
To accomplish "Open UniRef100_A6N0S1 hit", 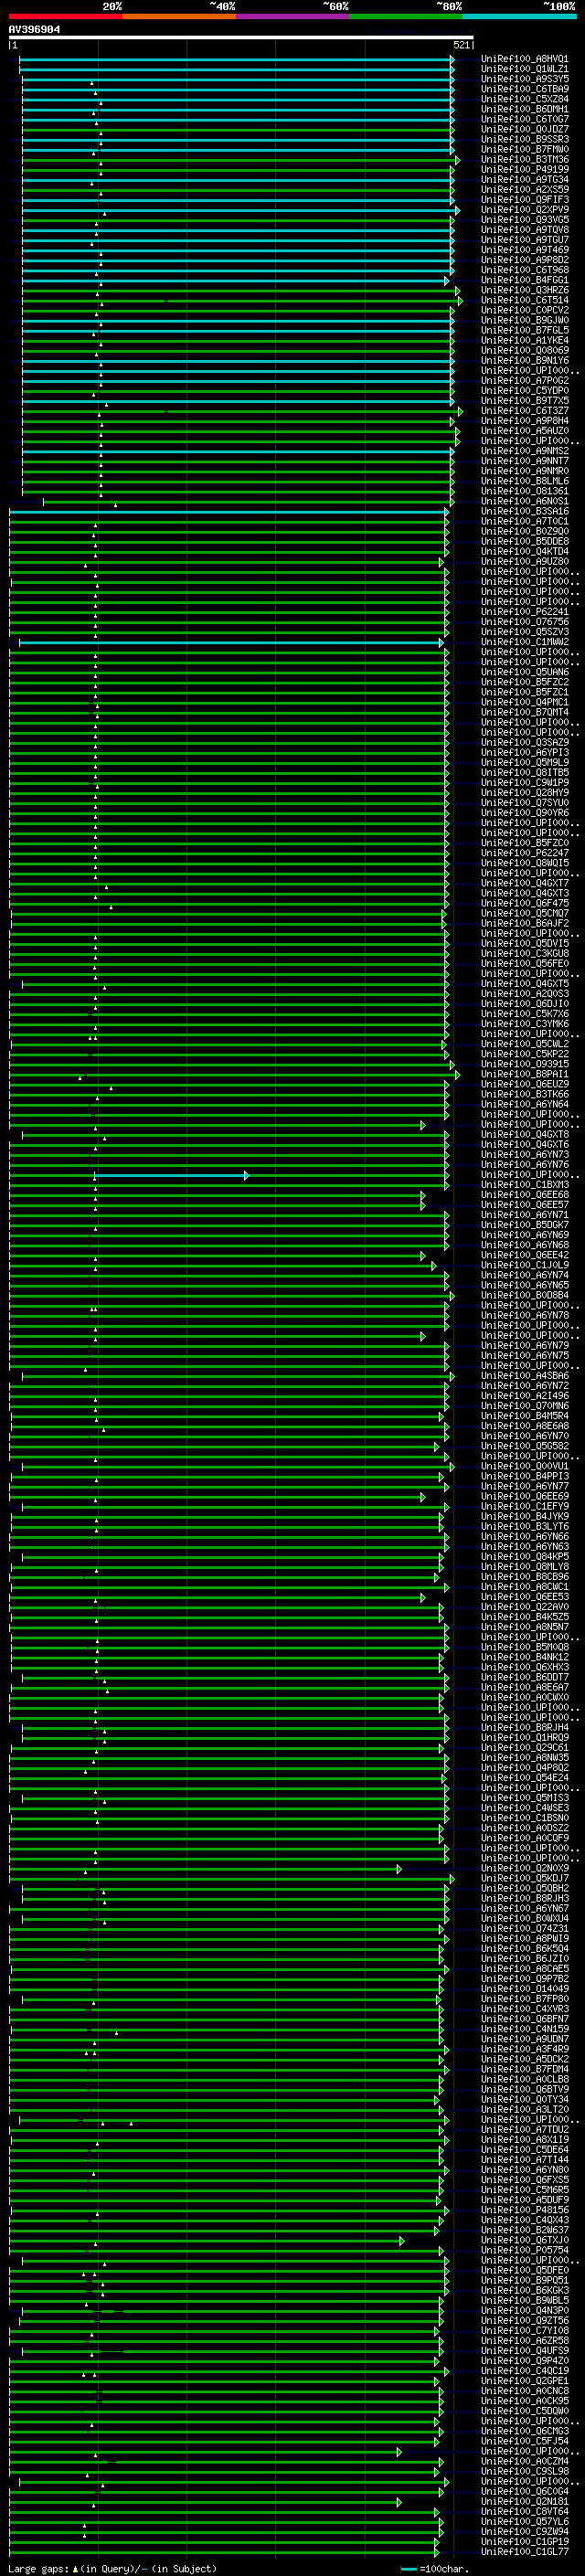I will click(524, 501).
